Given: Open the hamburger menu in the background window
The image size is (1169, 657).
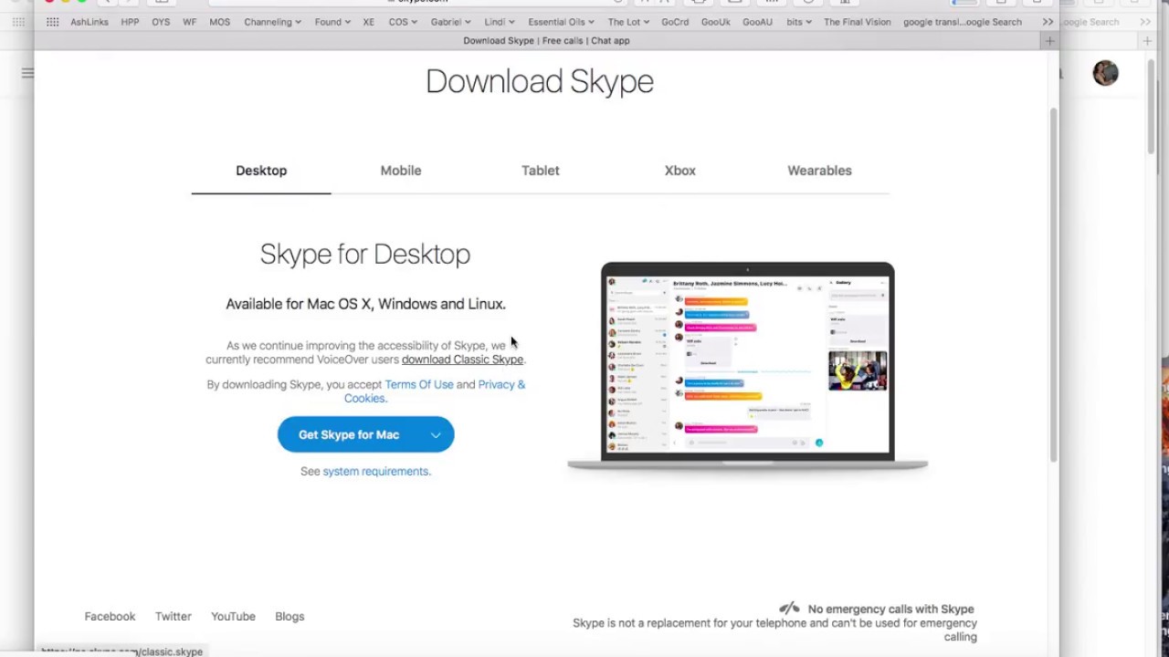Looking at the screenshot, I should point(27,73).
